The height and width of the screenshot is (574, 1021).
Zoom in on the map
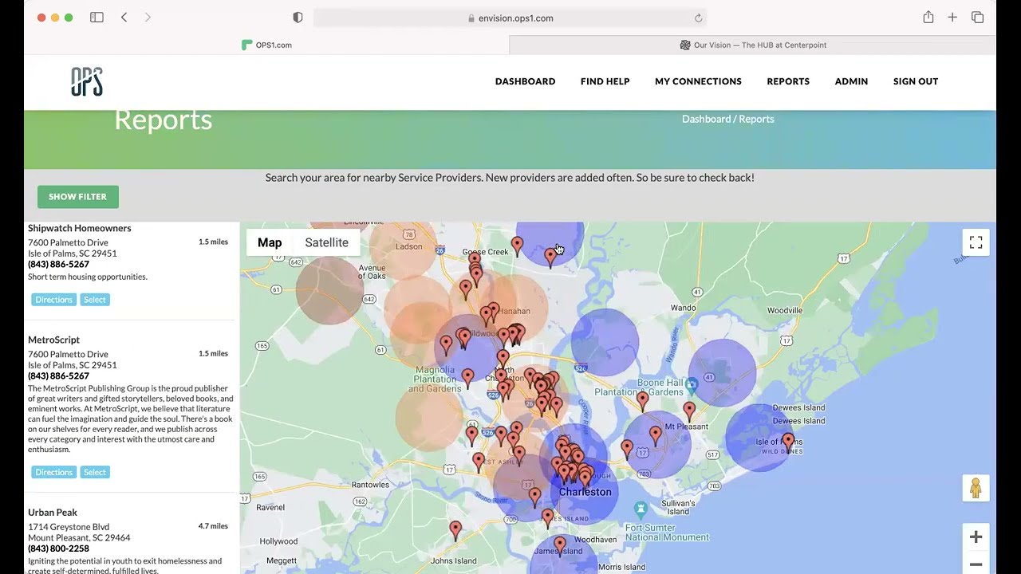click(976, 537)
